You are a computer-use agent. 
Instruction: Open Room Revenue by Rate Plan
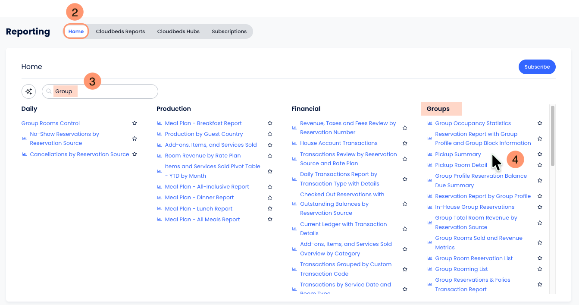pyautogui.click(x=203, y=156)
